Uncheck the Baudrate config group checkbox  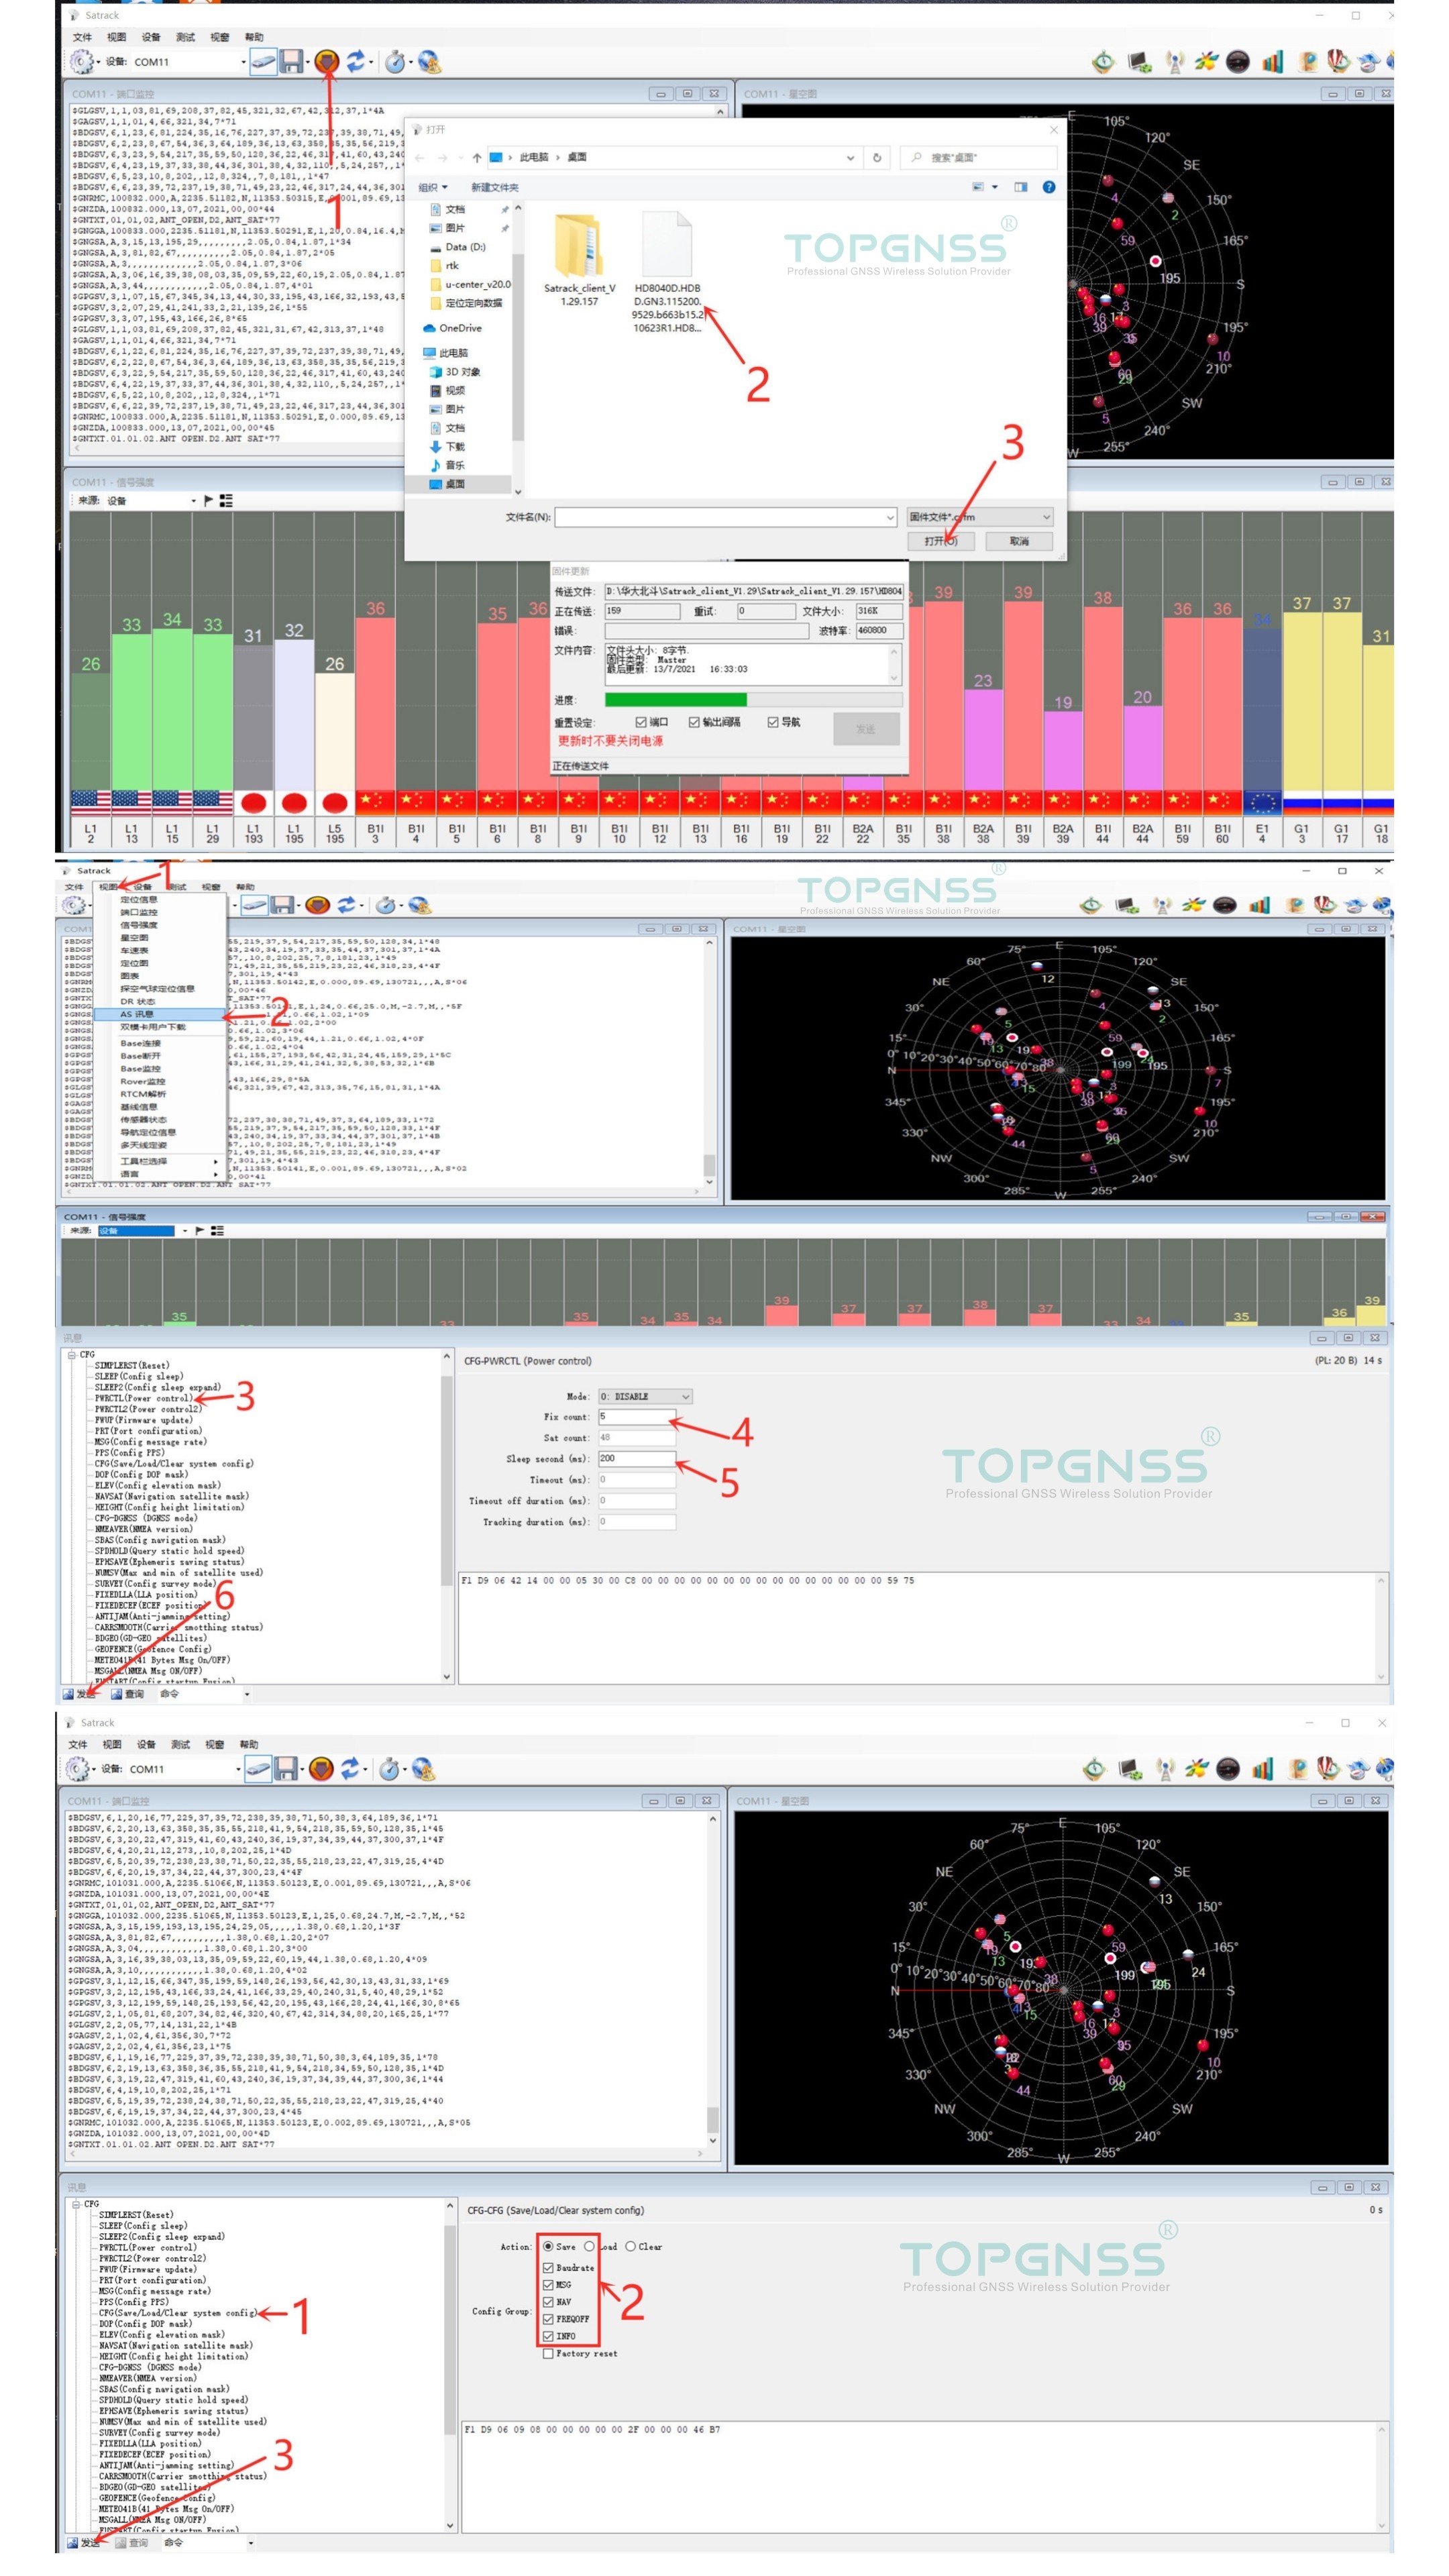point(548,2267)
